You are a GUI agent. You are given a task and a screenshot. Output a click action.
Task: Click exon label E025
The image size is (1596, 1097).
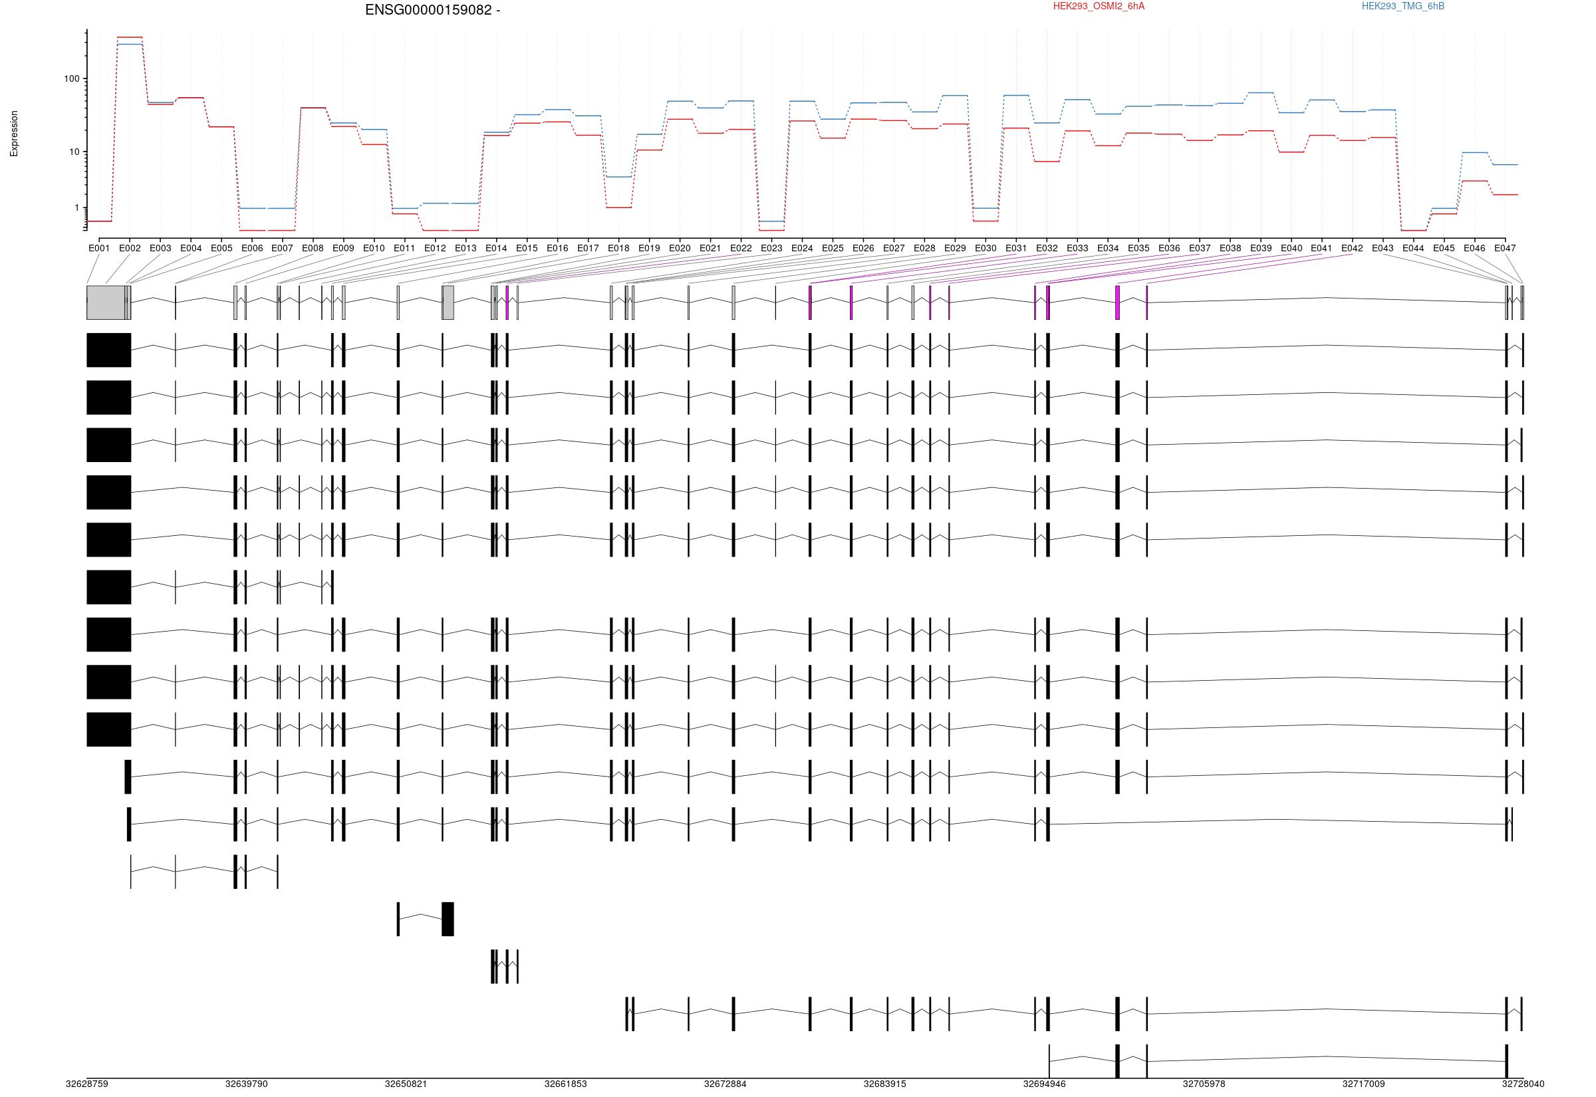(x=833, y=248)
